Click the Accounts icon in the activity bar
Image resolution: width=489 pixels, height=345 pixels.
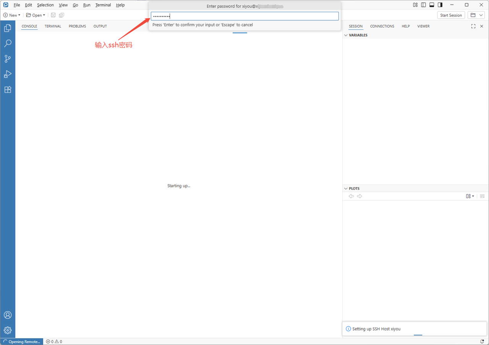[x=8, y=315]
